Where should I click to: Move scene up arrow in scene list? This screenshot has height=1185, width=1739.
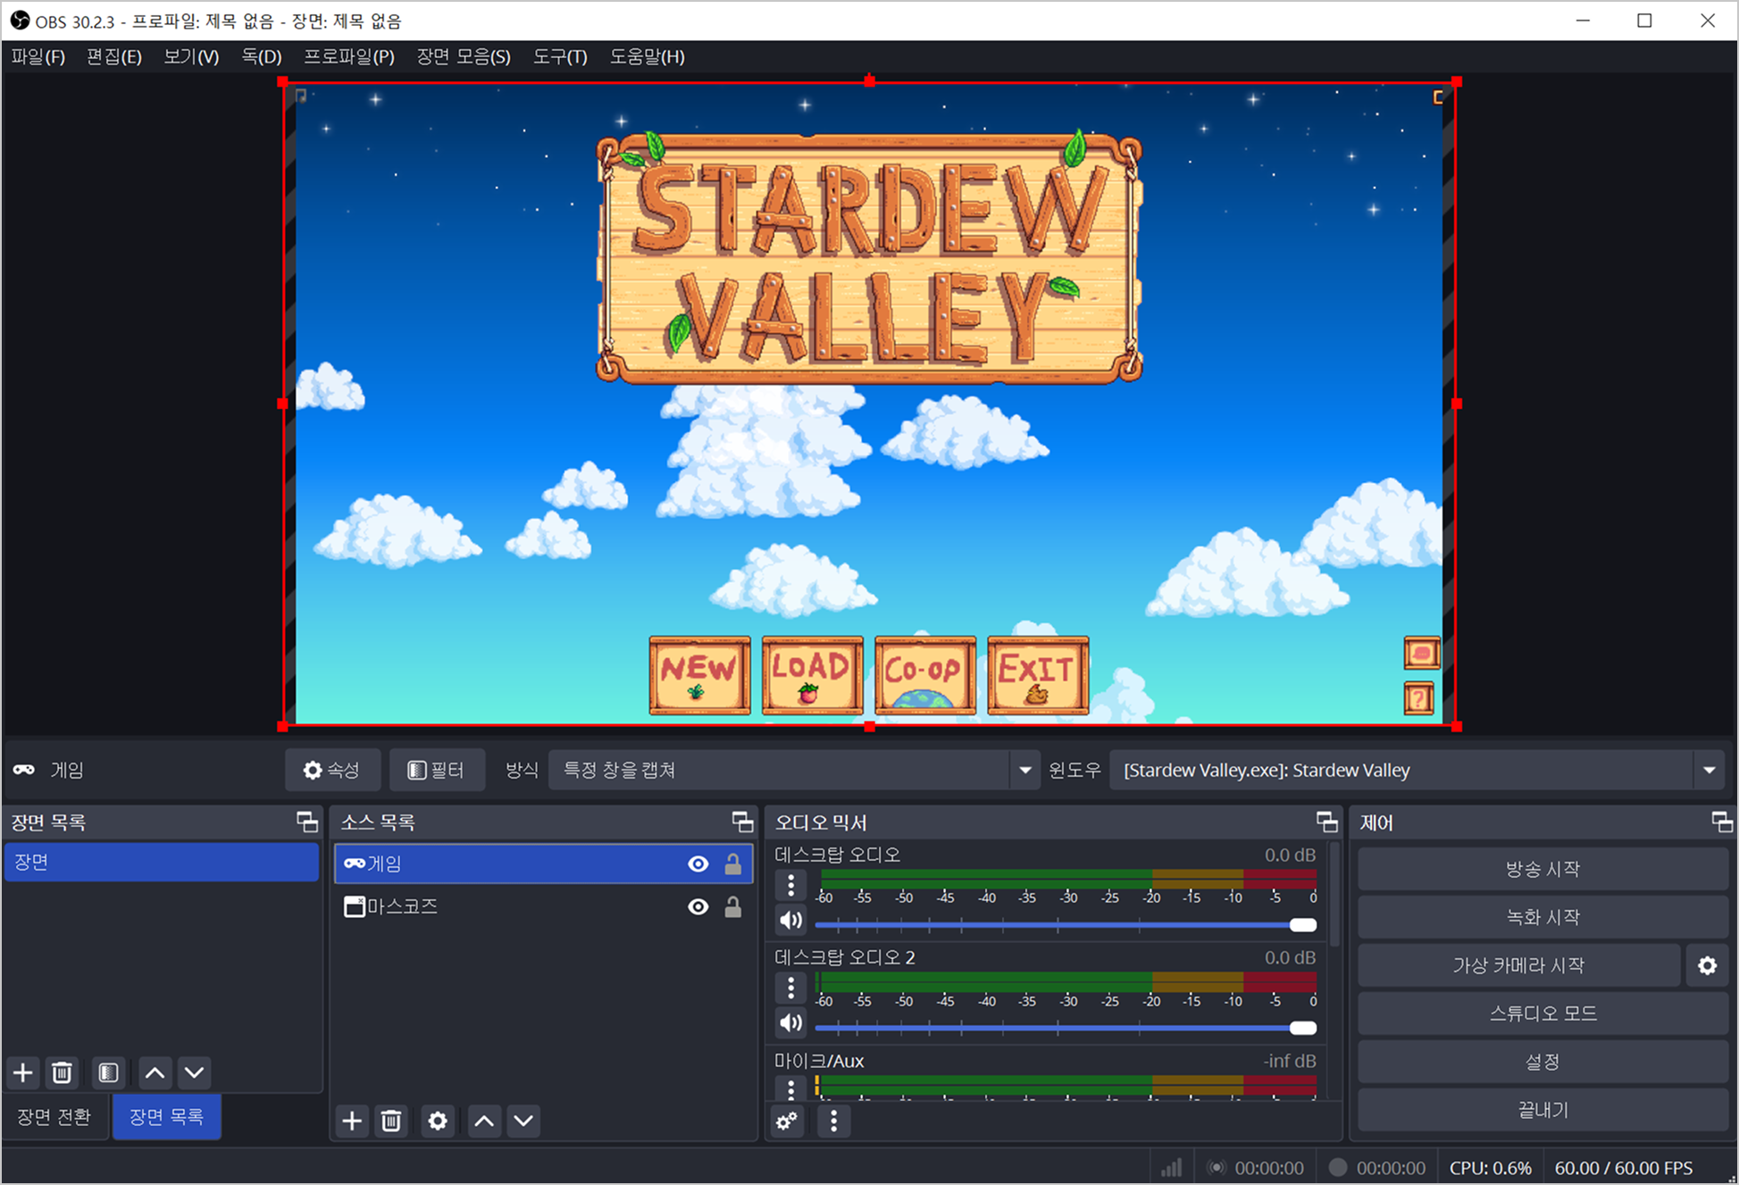tap(155, 1072)
